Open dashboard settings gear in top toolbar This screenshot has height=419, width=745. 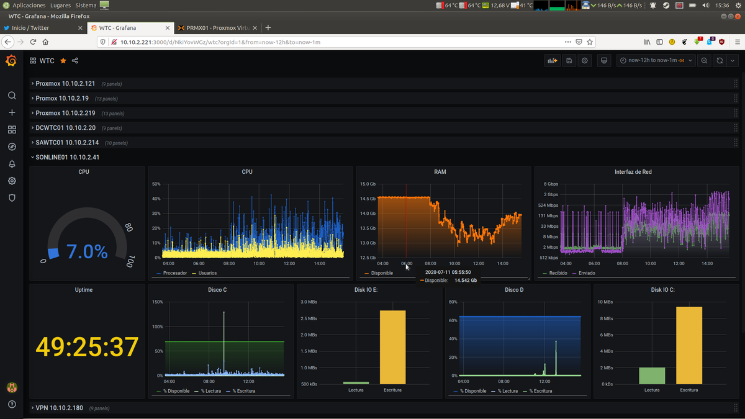pyautogui.click(x=585, y=61)
